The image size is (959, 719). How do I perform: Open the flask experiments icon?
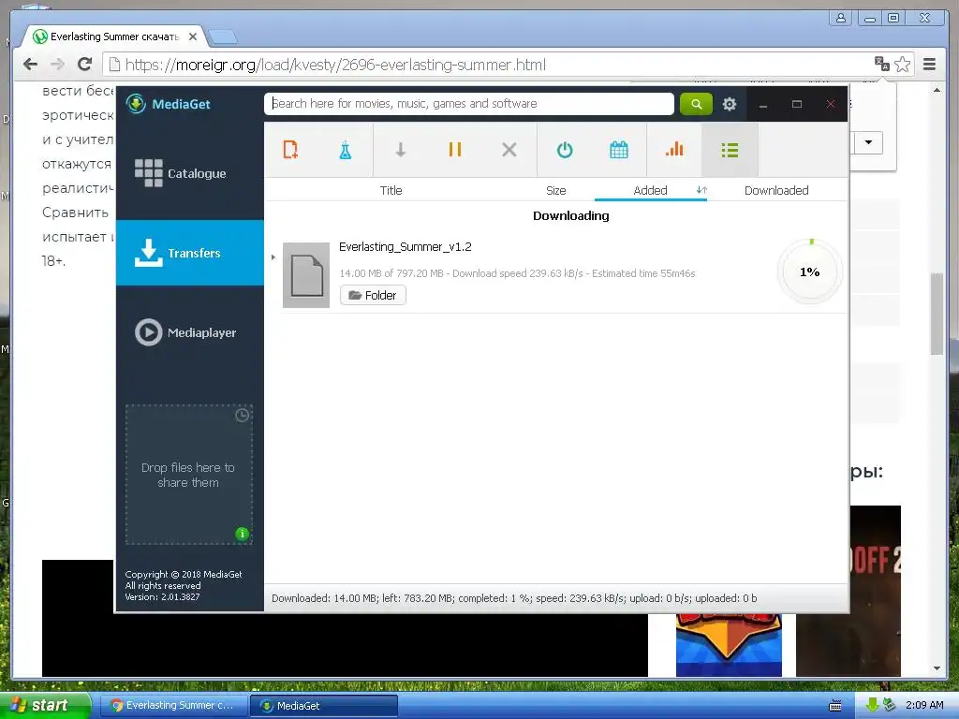coord(346,150)
